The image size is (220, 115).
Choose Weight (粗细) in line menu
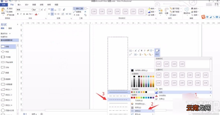point(142,107)
